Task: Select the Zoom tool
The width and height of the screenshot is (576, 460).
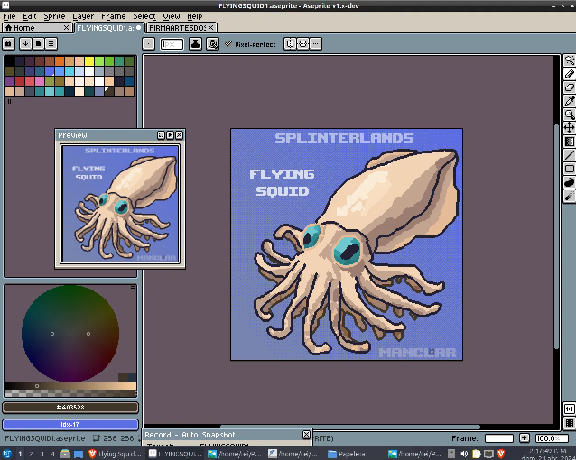Action: [570, 115]
